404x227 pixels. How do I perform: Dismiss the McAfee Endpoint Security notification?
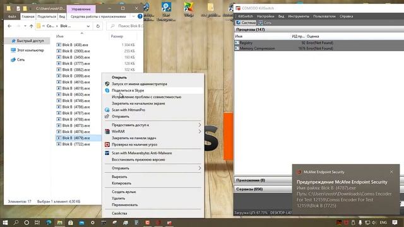tap(391, 172)
